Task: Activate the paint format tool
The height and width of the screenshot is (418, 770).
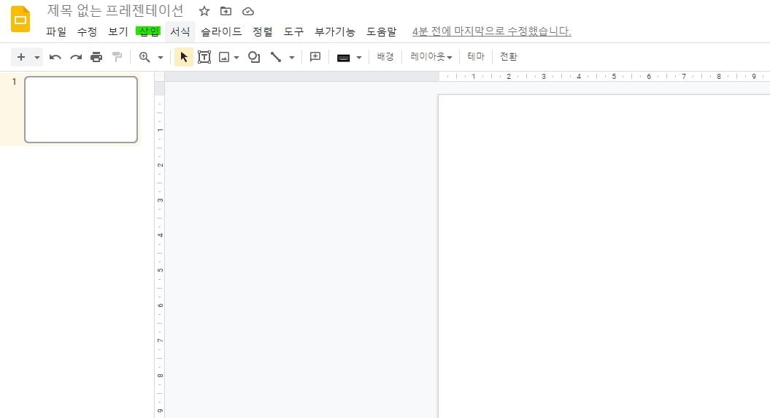Action: point(117,57)
